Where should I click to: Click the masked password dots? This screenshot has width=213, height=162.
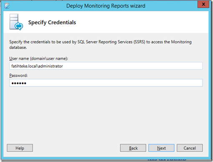[19, 83]
